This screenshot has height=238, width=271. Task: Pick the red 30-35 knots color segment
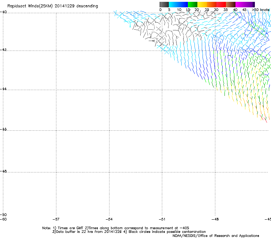coord(221,4)
